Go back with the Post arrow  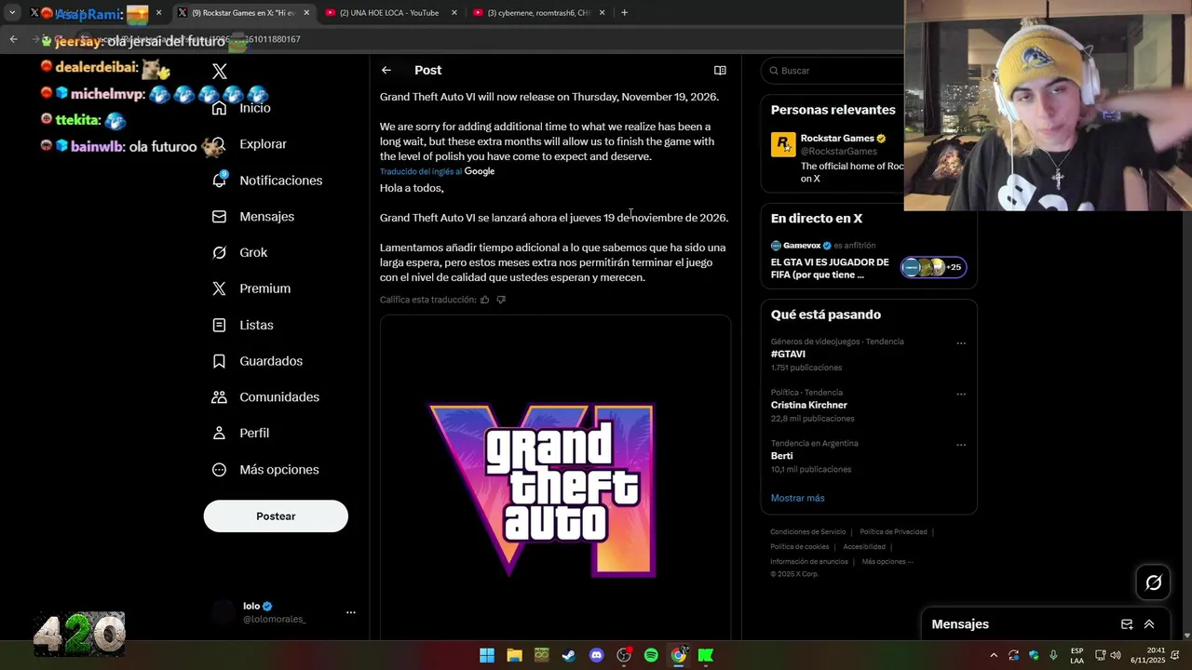[x=386, y=71]
